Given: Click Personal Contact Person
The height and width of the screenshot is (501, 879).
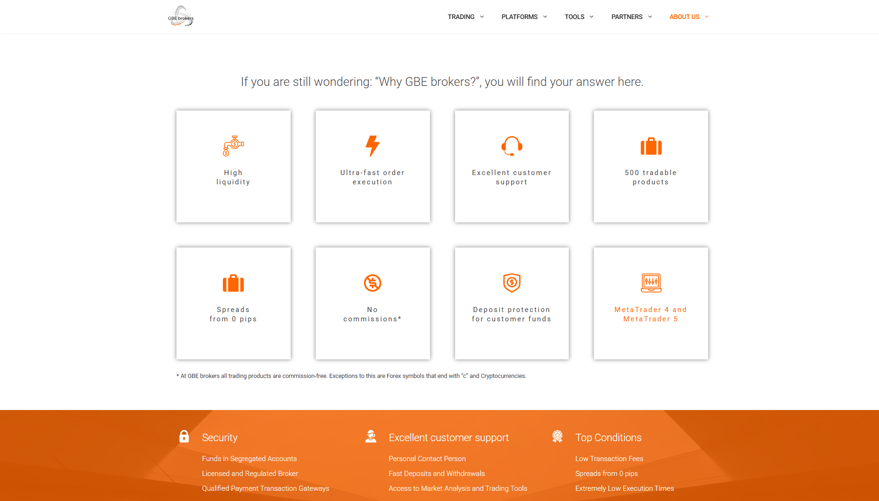Looking at the screenshot, I should (x=427, y=459).
